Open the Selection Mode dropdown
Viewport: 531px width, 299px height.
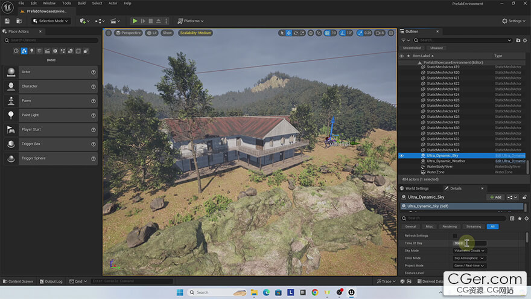(x=51, y=21)
